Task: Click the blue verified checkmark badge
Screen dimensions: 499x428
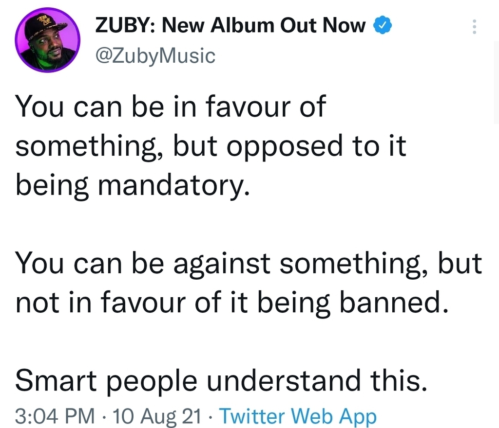Action: coord(382,25)
